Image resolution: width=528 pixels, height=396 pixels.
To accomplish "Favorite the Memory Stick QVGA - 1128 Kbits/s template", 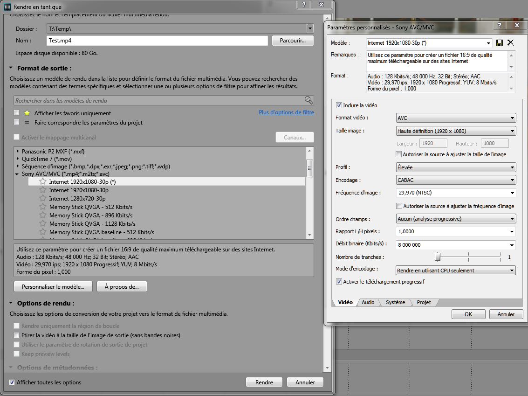I will pyautogui.click(x=43, y=224).
